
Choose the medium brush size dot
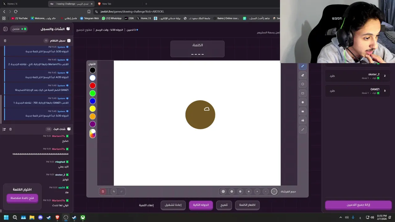[249, 191]
